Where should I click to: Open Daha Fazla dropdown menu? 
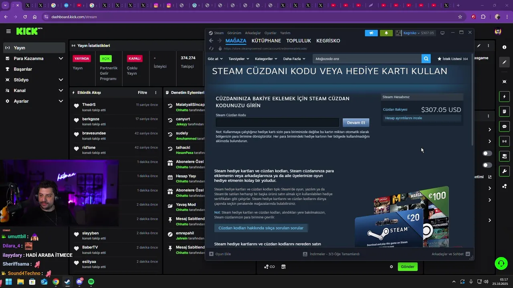pos(294,59)
